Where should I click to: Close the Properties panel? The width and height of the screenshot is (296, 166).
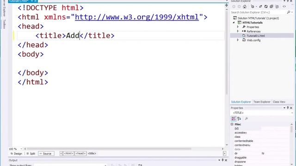click(x=291, y=108)
